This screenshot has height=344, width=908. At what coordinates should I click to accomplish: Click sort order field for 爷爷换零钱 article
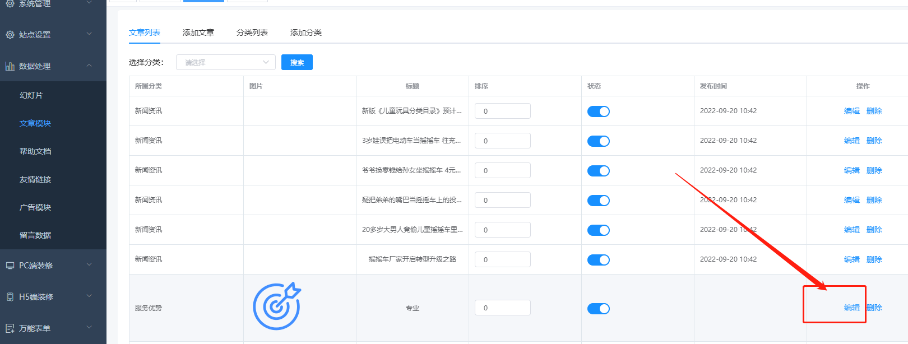502,170
